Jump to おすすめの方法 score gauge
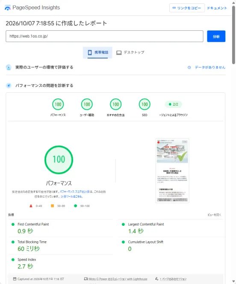 [x=115, y=104]
